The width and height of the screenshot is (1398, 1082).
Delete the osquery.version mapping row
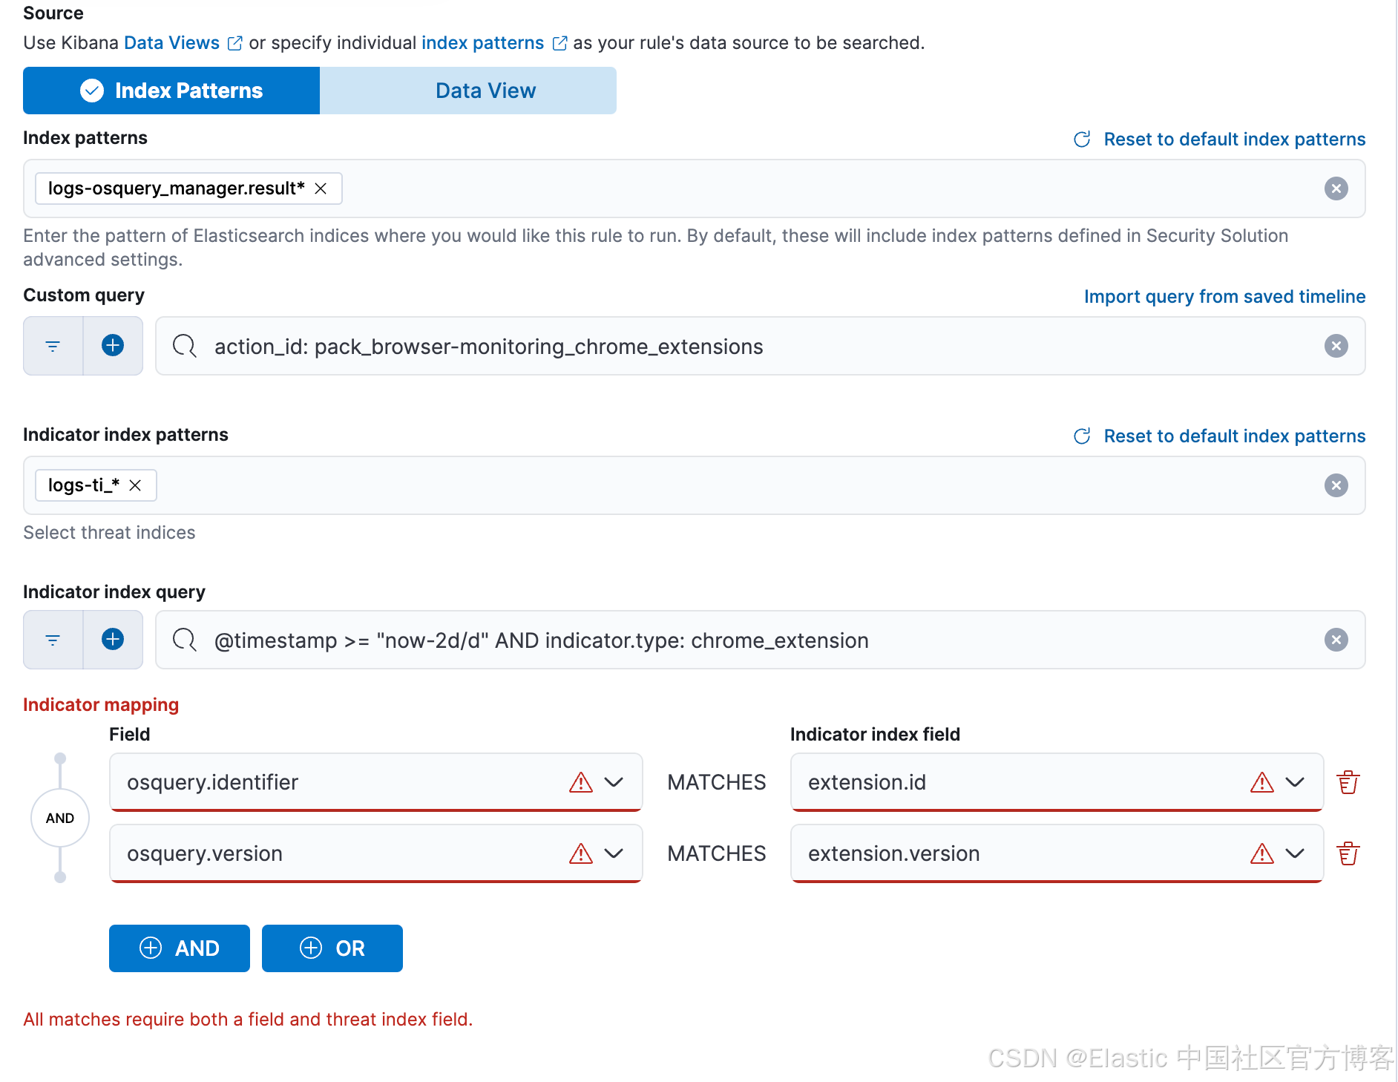(1348, 853)
